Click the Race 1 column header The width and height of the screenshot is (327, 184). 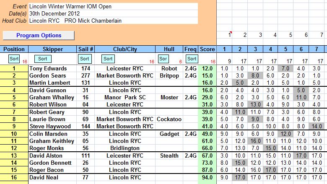pos(224,49)
